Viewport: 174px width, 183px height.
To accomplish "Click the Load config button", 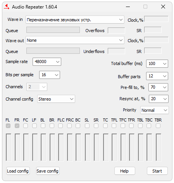I will 18,171.
